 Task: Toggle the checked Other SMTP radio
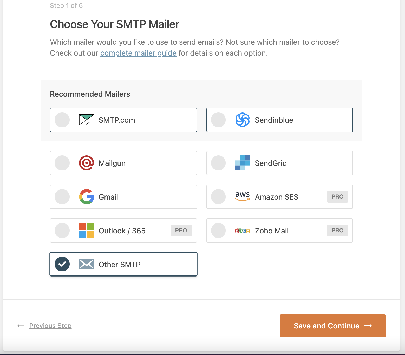click(62, 264)
